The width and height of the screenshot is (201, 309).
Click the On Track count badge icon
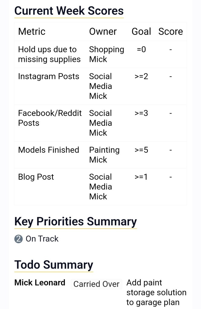pos(18,239)
